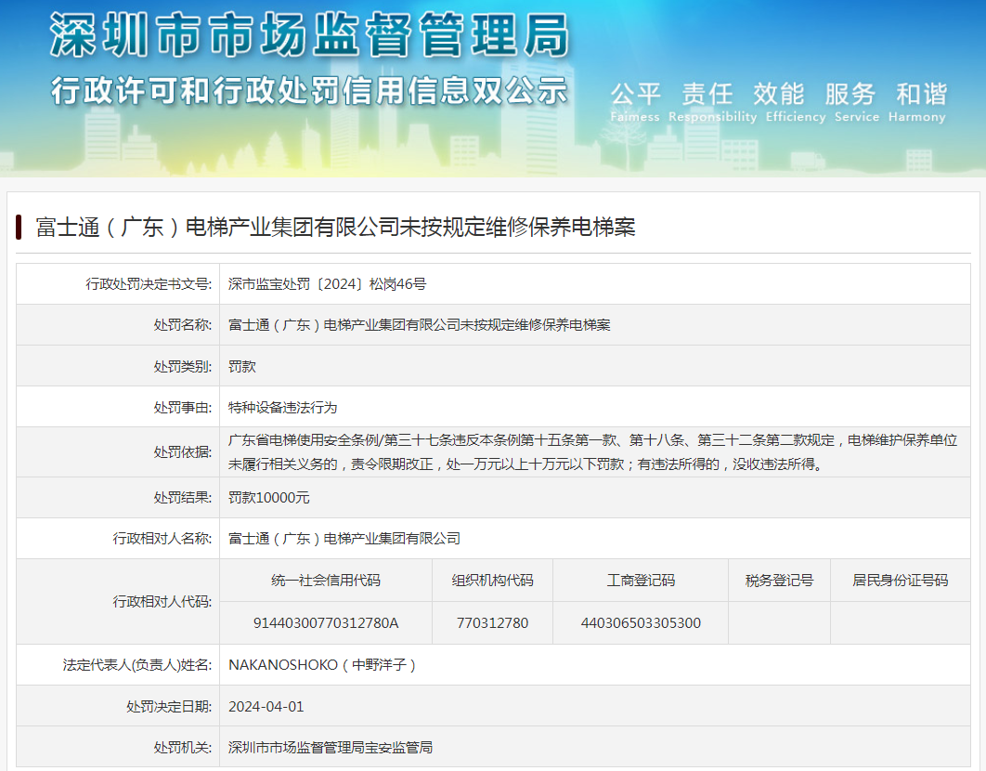Select the label 行政处罚决定书文号
Image resolution: width=986 pixels, height=771 pixels.
coord(149,284)
